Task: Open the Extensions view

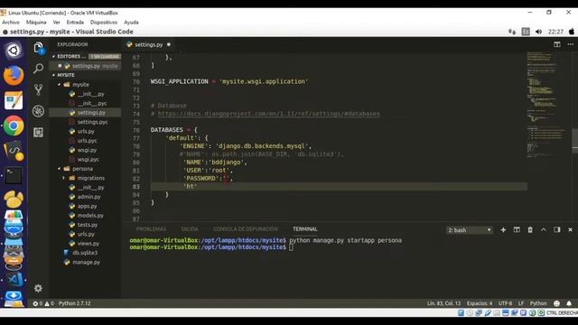Action: point(38,133)
